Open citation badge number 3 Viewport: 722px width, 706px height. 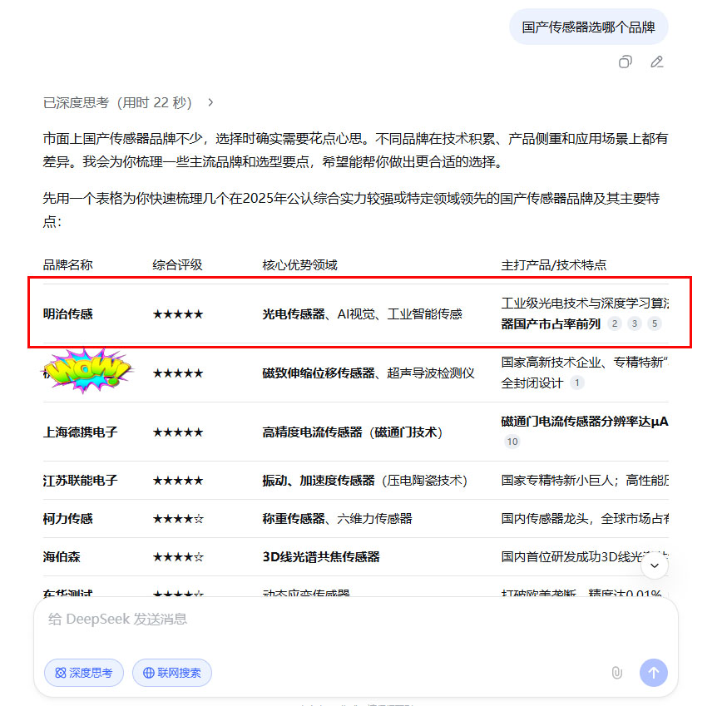pyautogui.click(x=635, y=323)
